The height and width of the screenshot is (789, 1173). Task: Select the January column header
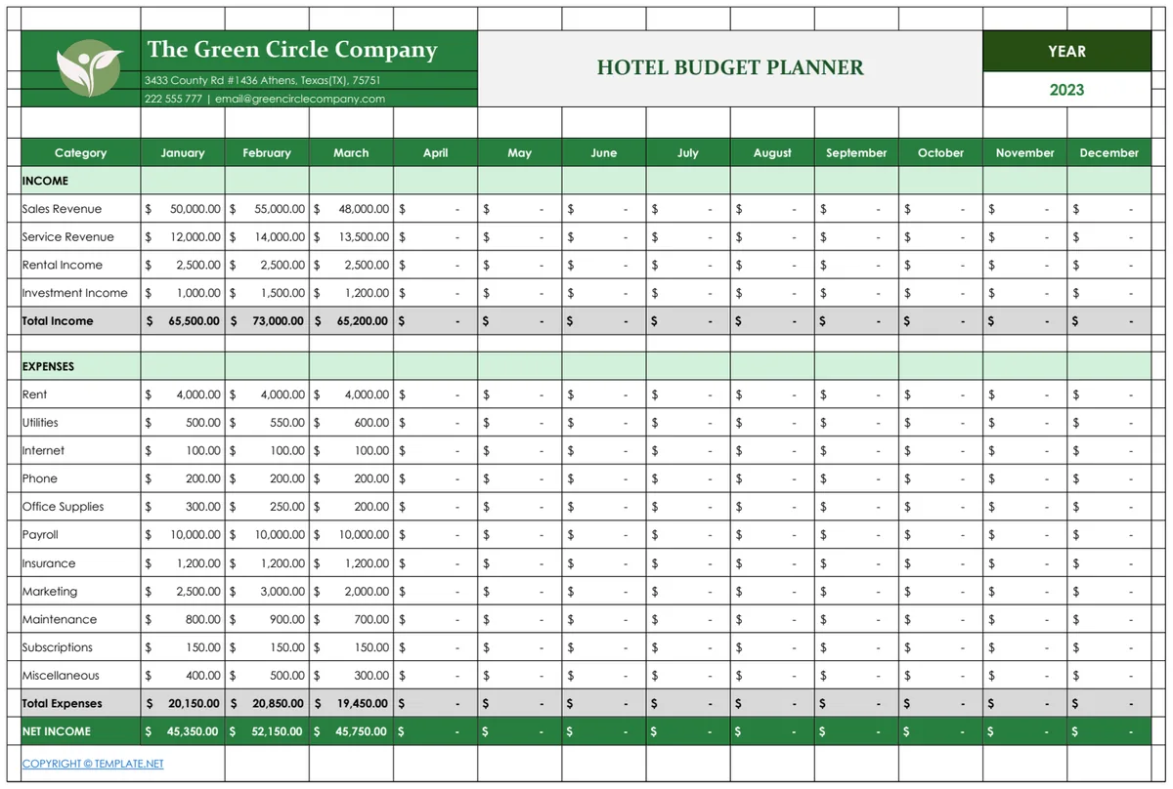[183, 152]
